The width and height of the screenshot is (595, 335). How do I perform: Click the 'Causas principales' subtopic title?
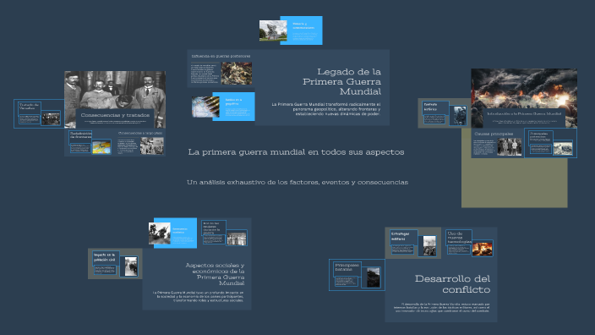[494, 134]
